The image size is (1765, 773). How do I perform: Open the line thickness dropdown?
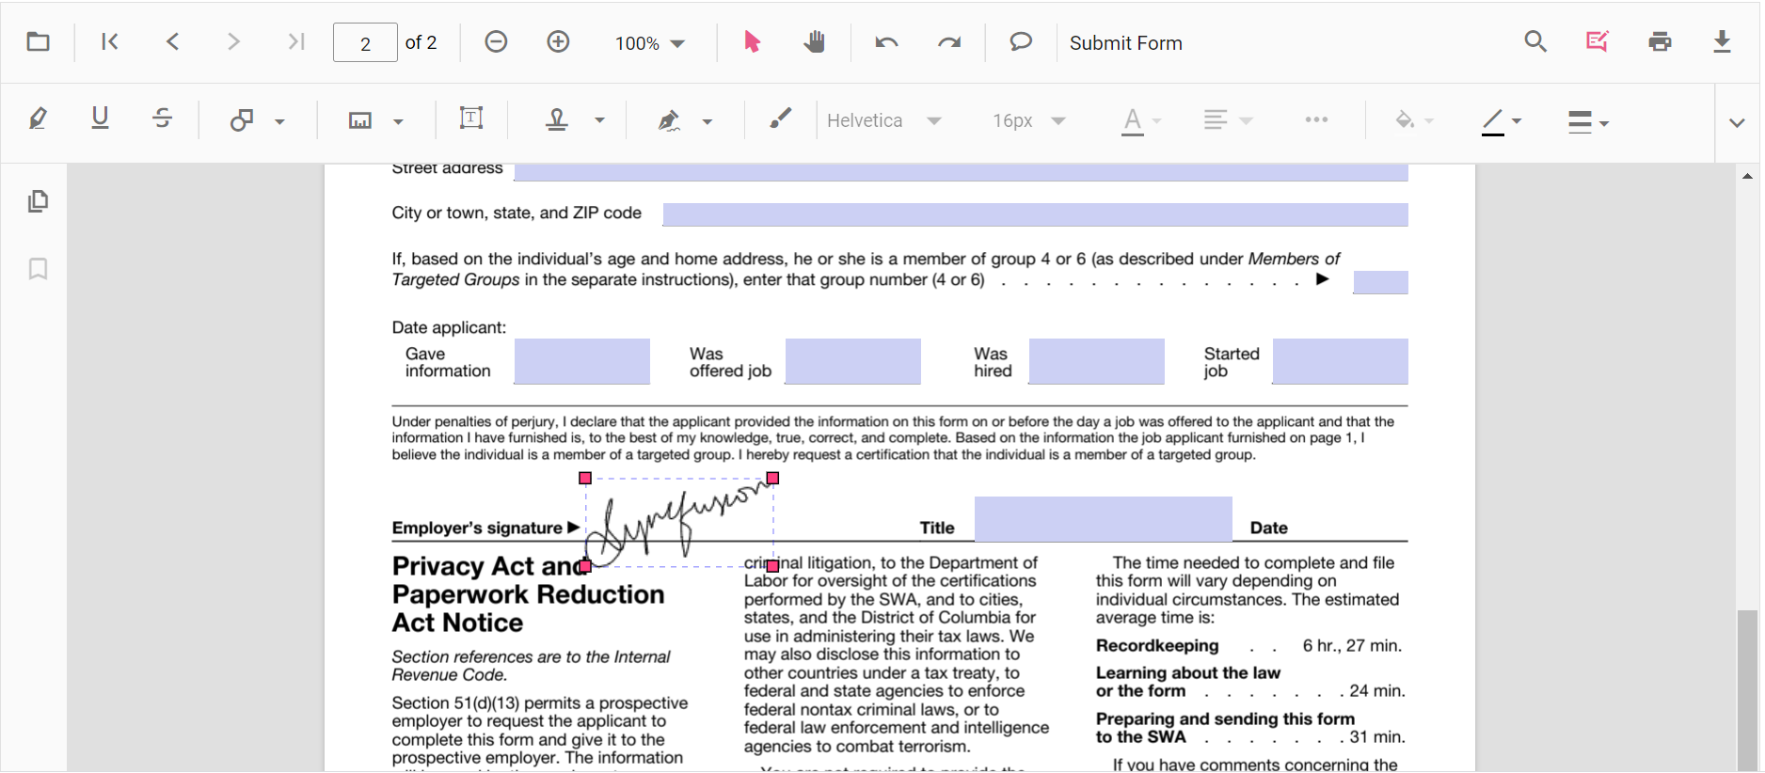click(1588, 121)
